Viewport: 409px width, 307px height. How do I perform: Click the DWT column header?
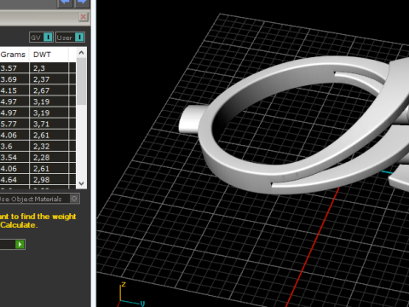pos(49,55)
